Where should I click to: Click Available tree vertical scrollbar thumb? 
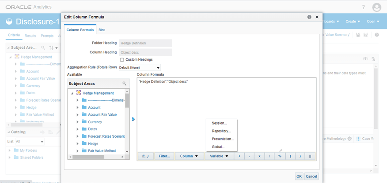(x=127, y=100)
